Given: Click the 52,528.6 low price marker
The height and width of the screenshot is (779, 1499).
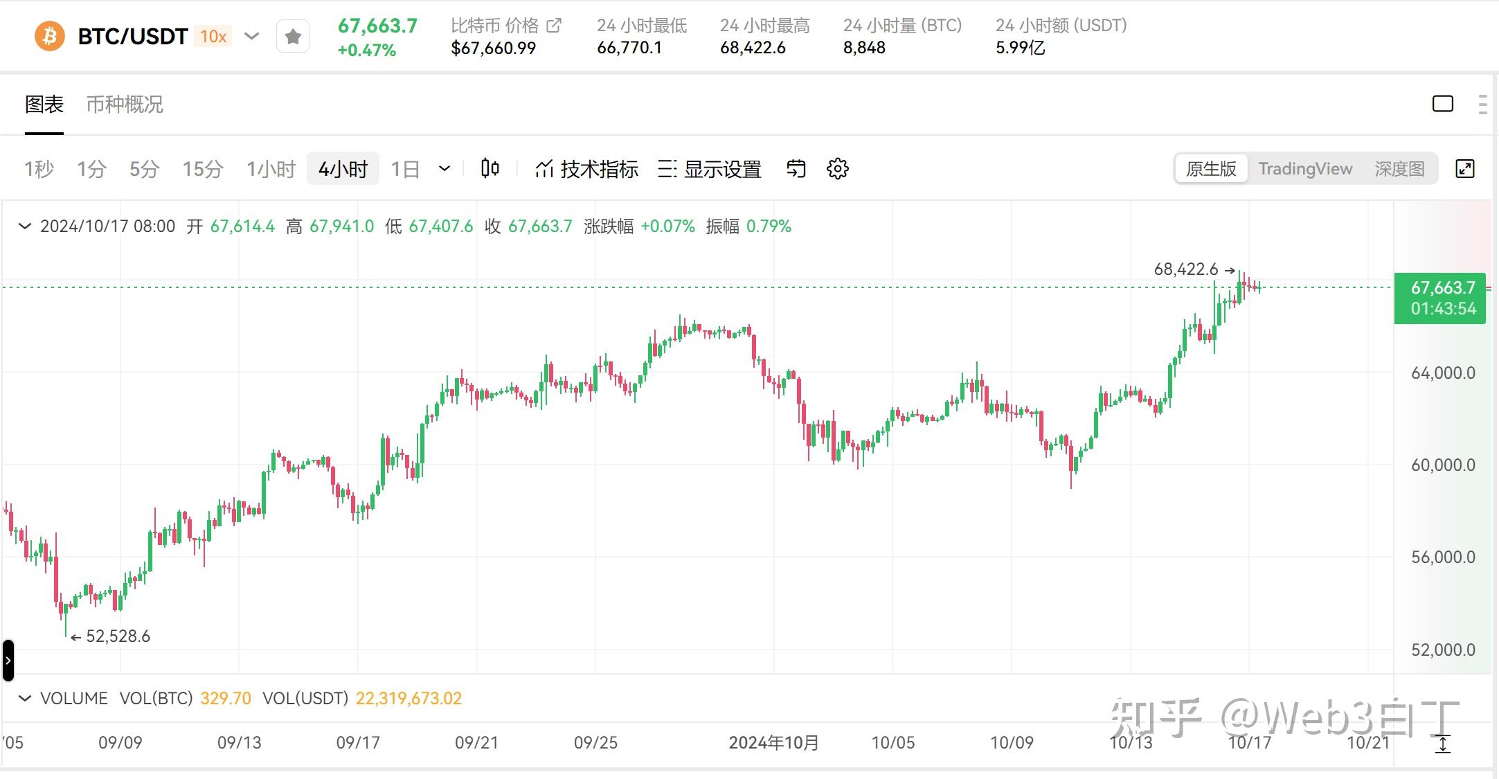Looking at the screenshot, I should click(x=118, y=636).
